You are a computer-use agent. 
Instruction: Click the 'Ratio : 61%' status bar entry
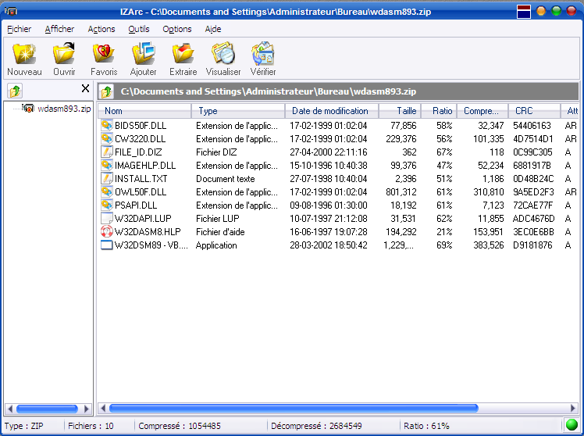pos(426,426)
